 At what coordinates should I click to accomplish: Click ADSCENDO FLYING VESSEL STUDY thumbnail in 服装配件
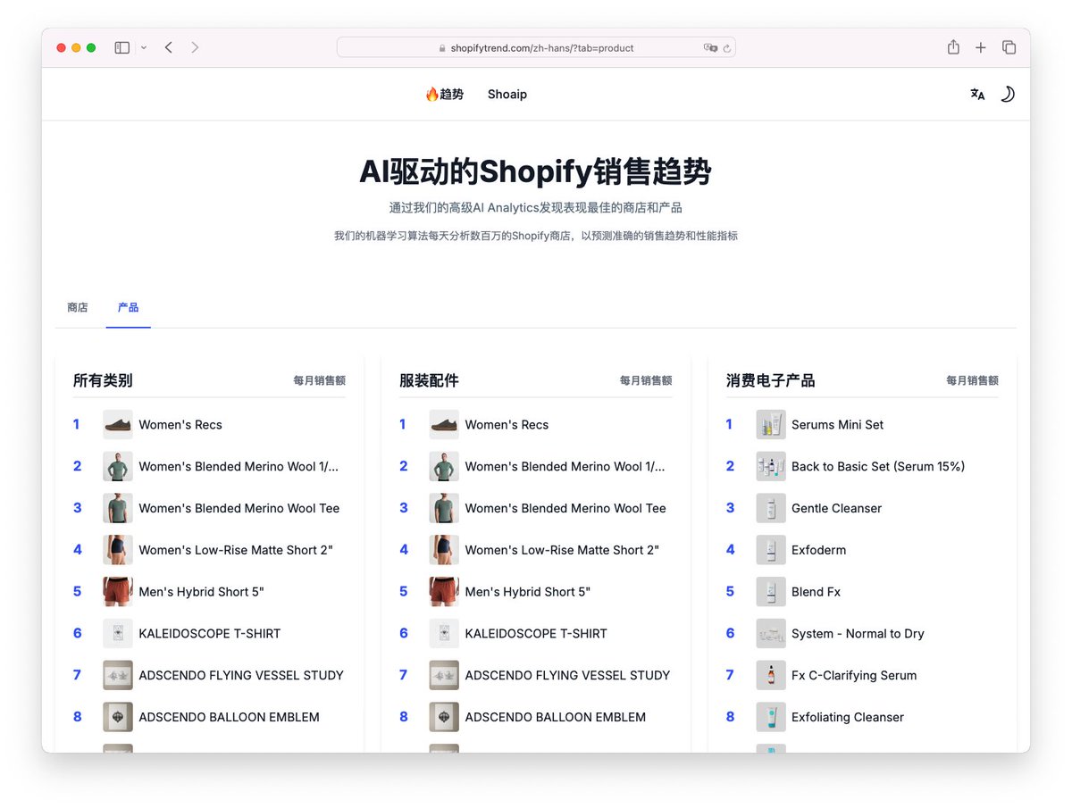[x=444, y=676]
